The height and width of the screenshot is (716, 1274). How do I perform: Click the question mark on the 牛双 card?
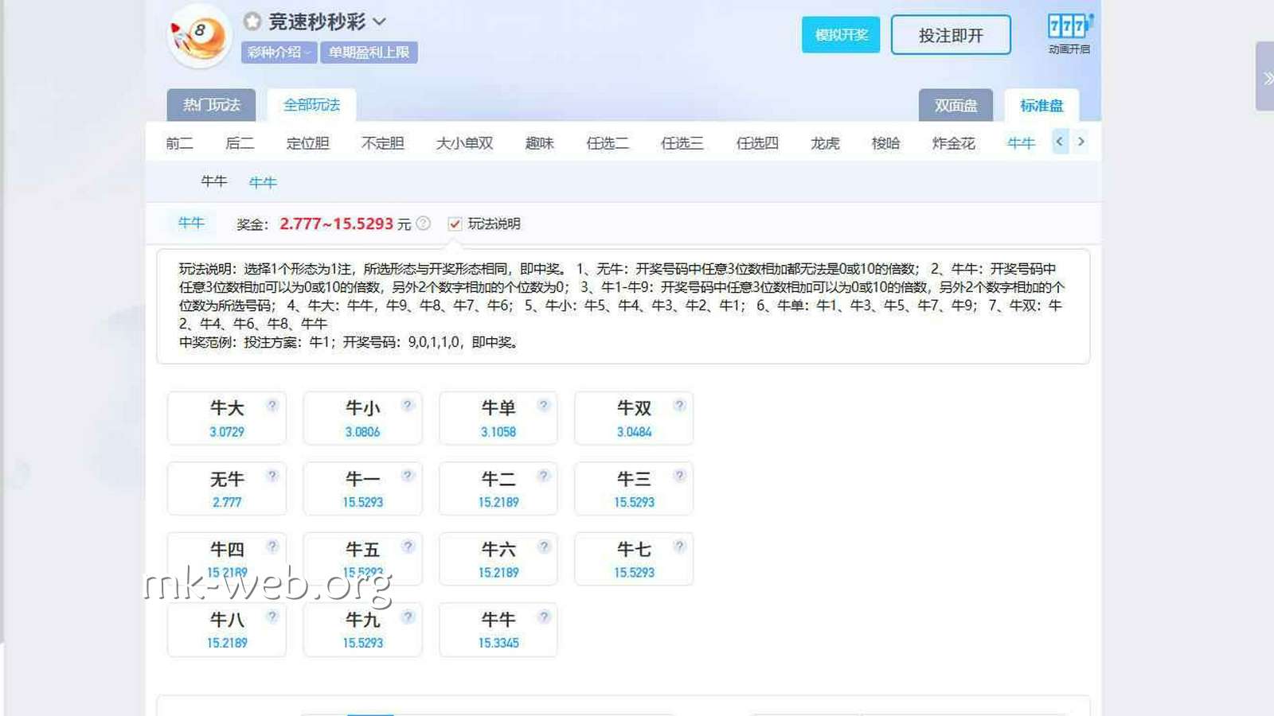pos(679,405)
